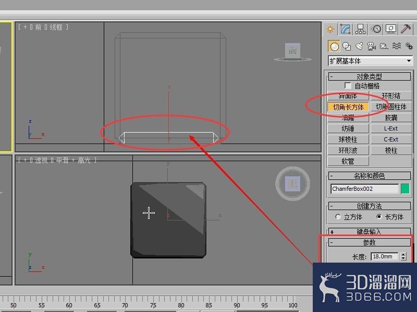Click the 异面体 object button
This screenshot has height=312, width=417.
coord(348,96)
